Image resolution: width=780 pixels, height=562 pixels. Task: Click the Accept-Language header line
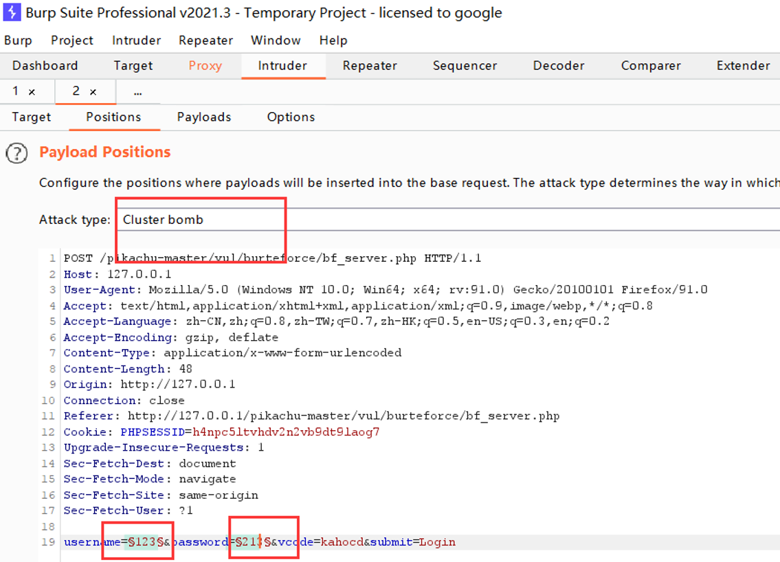click(x=336, y=322)
